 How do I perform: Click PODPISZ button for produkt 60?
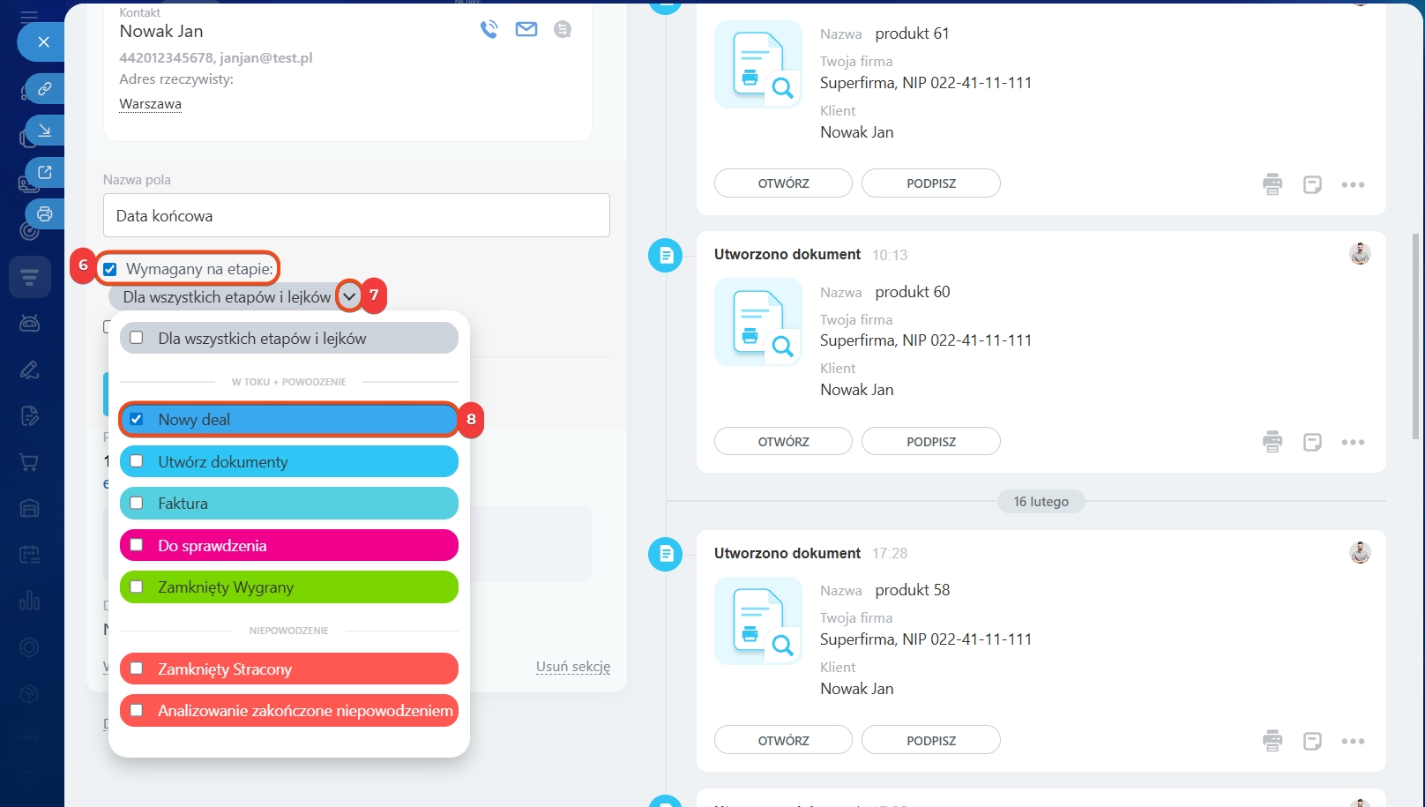(930, 442)
